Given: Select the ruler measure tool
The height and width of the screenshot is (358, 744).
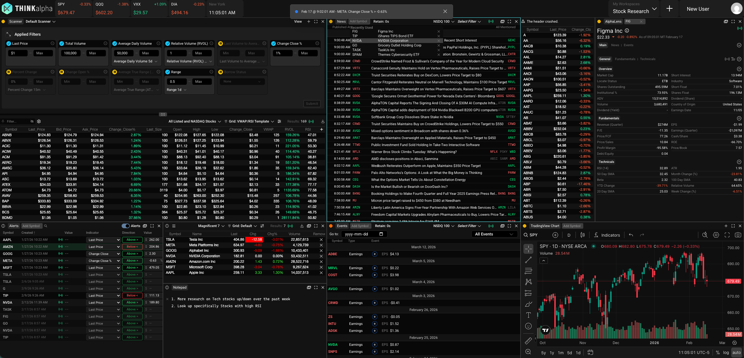Looking at the screenshot, I should pyautogui.click(x=528, y=341).
